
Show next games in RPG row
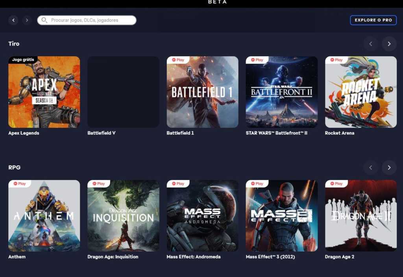[389, 167]
